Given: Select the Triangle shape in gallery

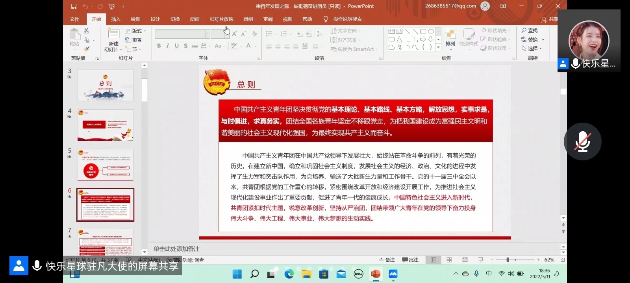Looking at the screenshot, I should tap(399, 39).
